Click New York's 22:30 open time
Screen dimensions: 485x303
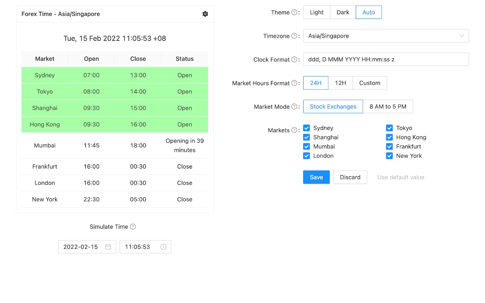[x=91, y=199]
